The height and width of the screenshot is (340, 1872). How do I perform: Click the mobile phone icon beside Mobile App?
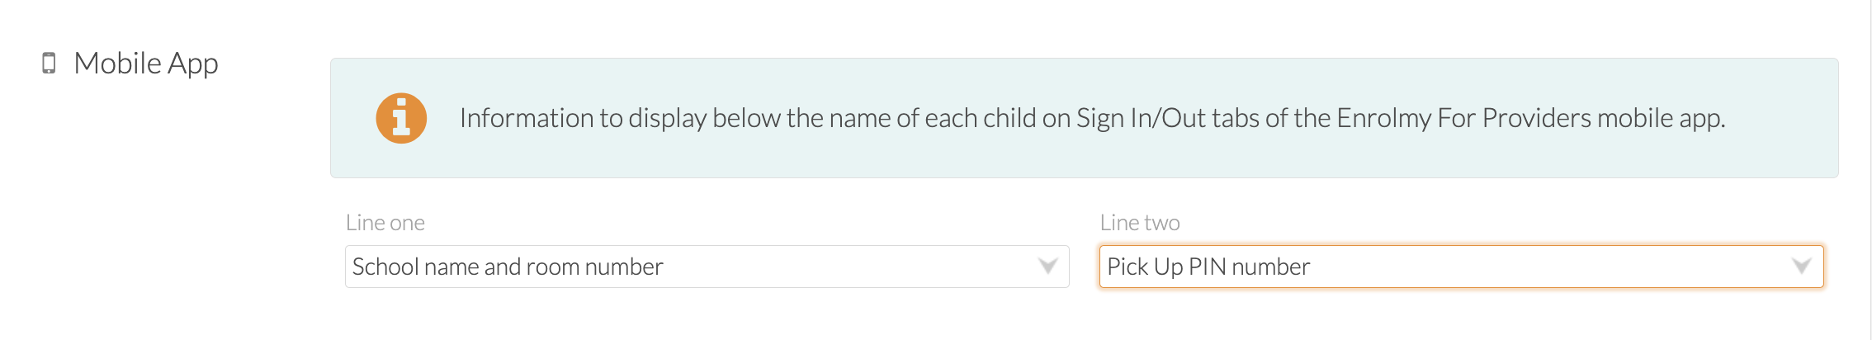49,63
